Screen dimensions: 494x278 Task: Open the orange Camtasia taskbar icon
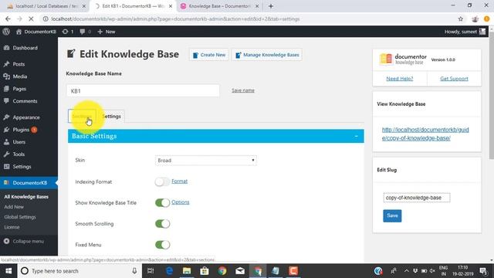(293, 271)
